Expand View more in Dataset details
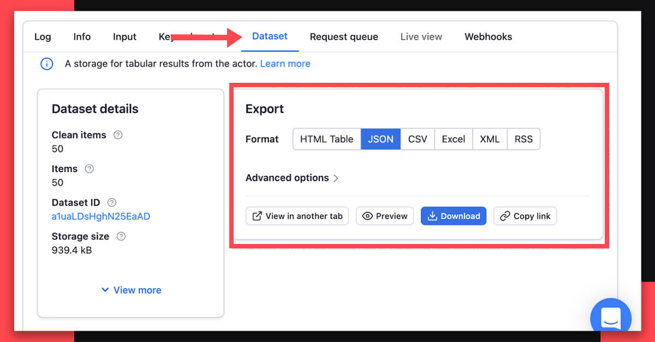Image resolution: width=655 pixels, height=342 pixels. coord(131,290)
